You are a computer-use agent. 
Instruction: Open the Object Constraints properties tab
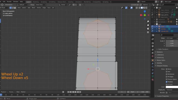[x=153, y=73]
